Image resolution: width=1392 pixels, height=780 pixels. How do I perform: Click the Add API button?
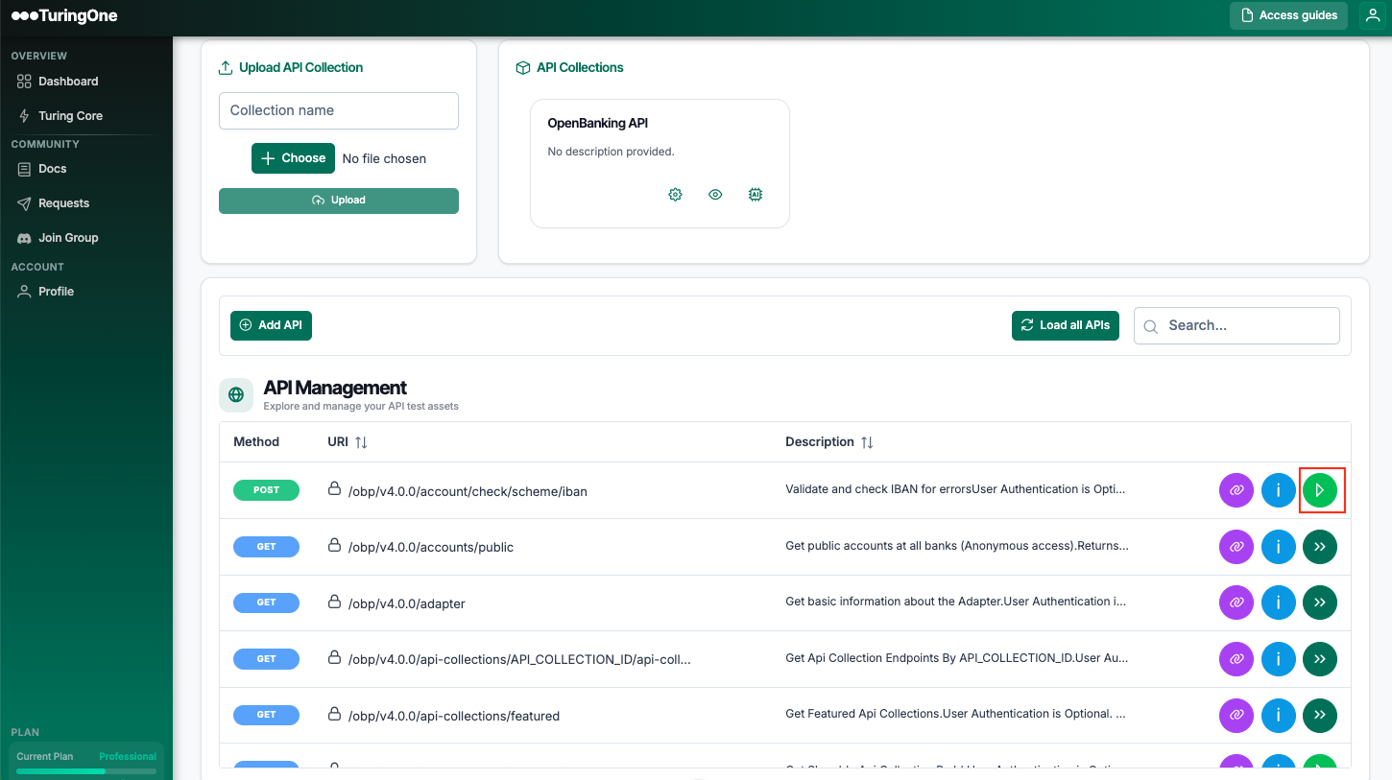[x=271, y=325]
